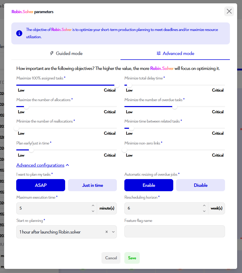Click the Feature flag name input field
The height and width of the screenshot is (273, 242).
(175, 231)
